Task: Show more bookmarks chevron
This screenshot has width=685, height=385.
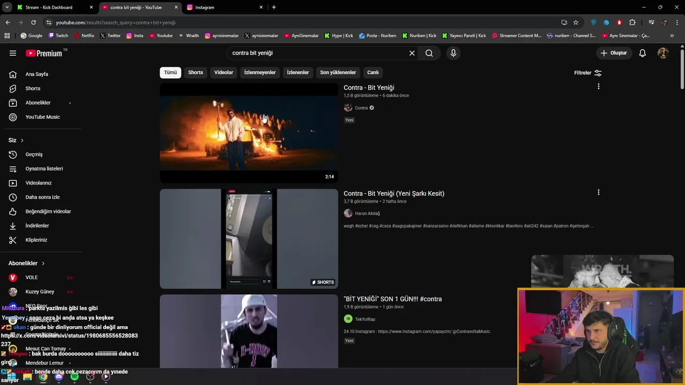Action: [x=672, y=36]
